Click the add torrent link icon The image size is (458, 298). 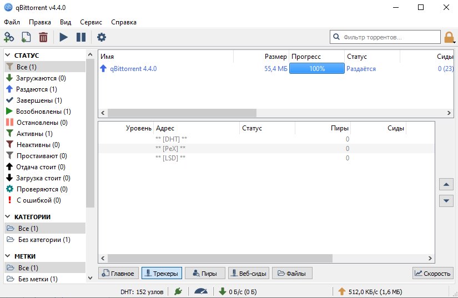click(x=9, y=37)
